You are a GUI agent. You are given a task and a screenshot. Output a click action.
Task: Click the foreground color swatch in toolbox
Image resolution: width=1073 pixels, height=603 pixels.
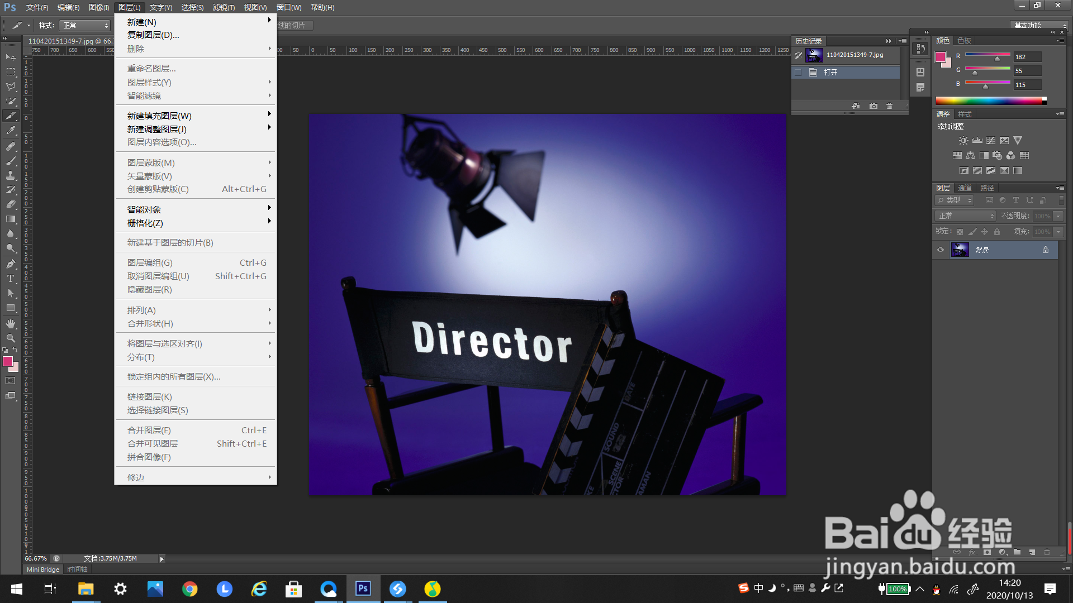click(x=8, y=362)
